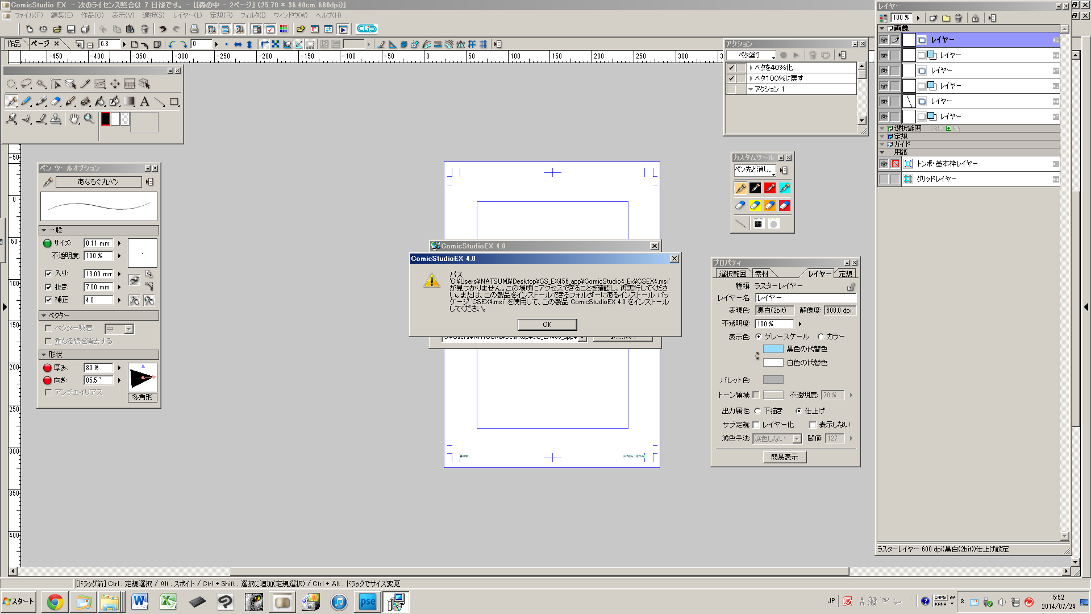Click the black foreground color swatch

tap(106, 119)
